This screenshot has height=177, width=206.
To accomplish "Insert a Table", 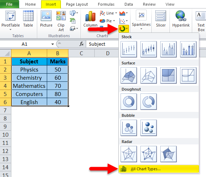I will 28,19.
